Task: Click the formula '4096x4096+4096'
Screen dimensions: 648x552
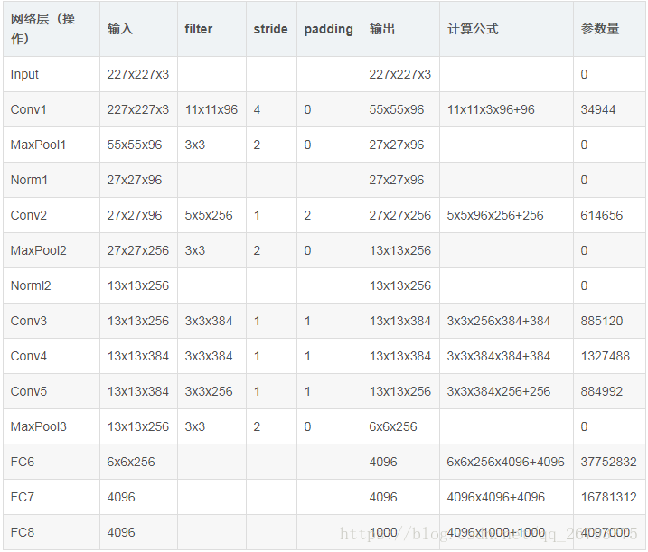Action: pyautogui.click(x=496, y=497)
